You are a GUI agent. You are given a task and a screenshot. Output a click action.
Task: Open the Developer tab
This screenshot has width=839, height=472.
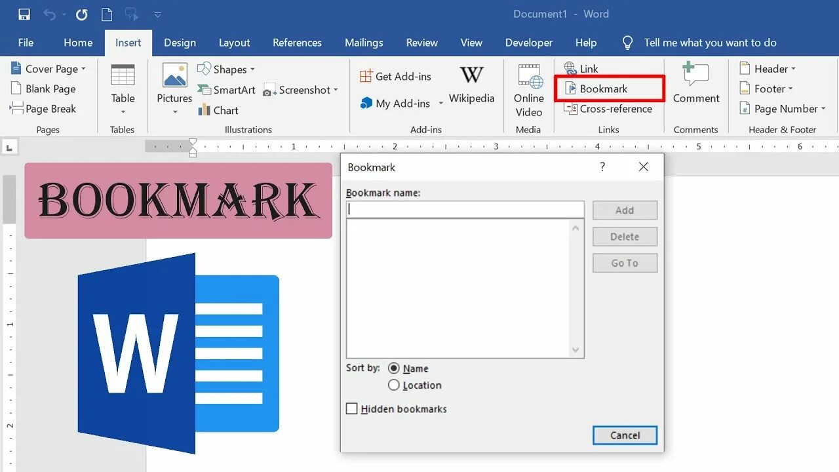click(x=529, y=43)
